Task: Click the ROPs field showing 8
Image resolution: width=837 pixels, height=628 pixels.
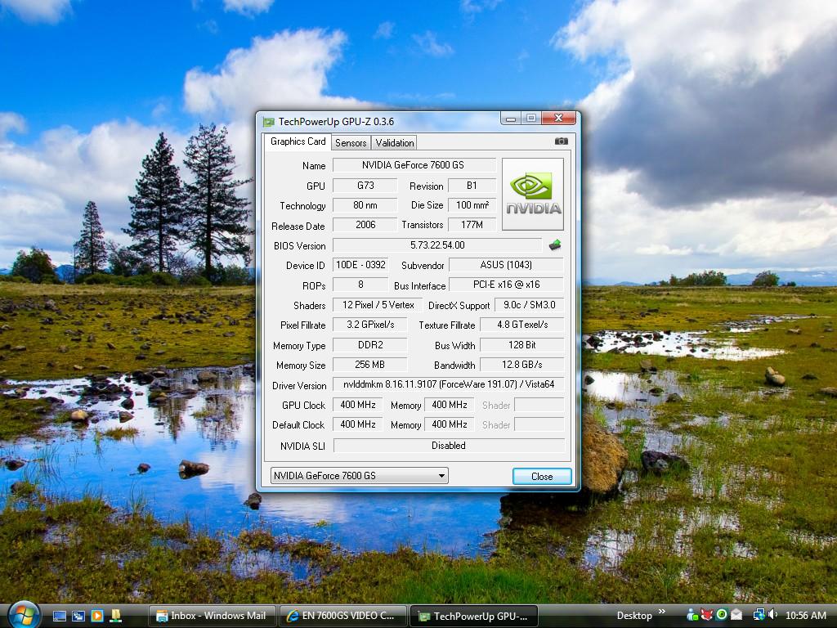Action: 360,285
